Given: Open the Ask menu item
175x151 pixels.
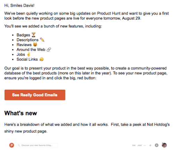Looking at the screenshot, I should (134, 145).
